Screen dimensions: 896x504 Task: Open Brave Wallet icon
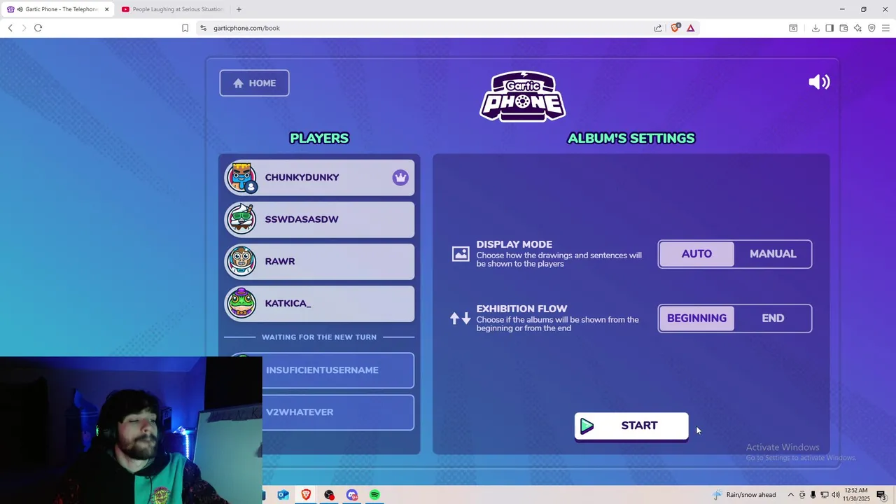click(x=843, y=28)
